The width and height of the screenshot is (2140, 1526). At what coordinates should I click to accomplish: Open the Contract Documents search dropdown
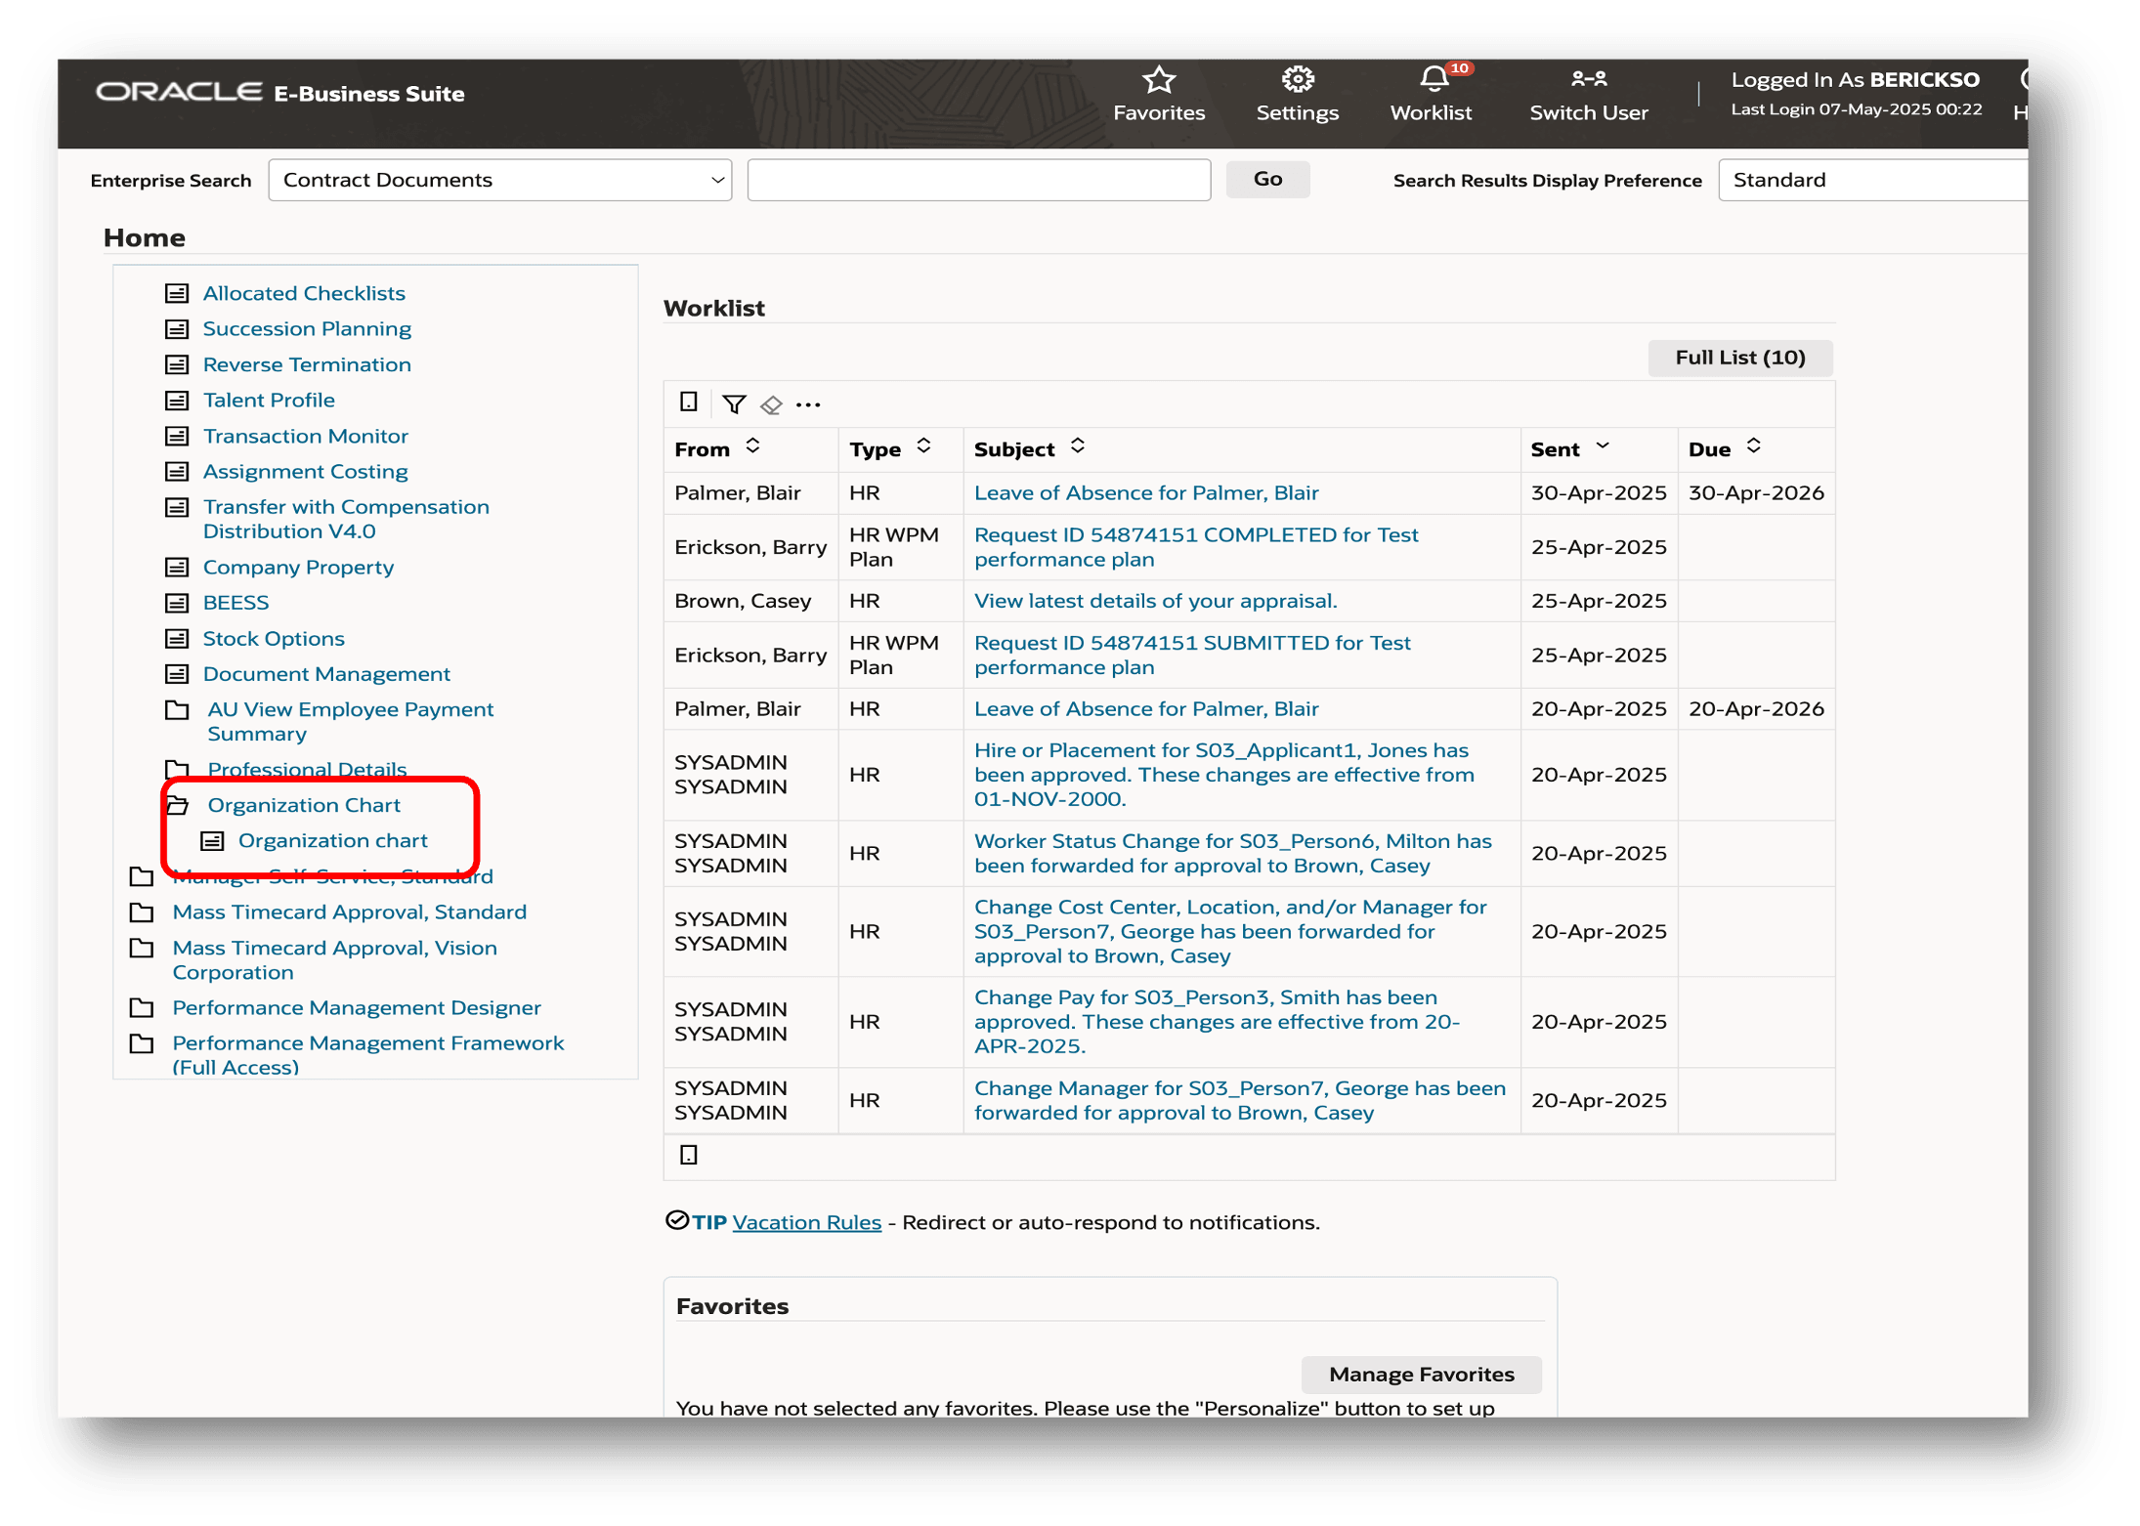[x=499, y=181]
